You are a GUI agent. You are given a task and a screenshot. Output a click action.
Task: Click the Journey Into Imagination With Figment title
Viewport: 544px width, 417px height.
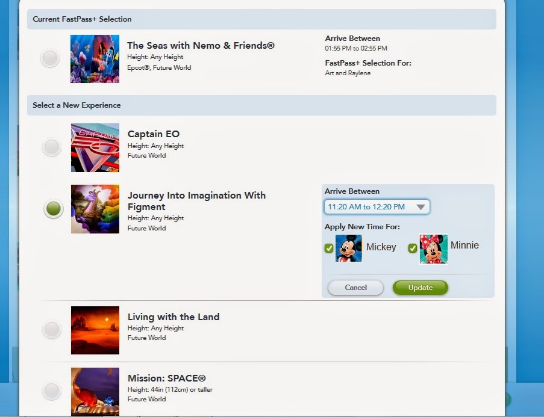[x=196, y=201]
